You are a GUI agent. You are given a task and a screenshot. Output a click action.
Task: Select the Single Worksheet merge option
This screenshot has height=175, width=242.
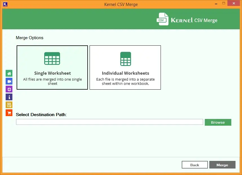[52, 67]
